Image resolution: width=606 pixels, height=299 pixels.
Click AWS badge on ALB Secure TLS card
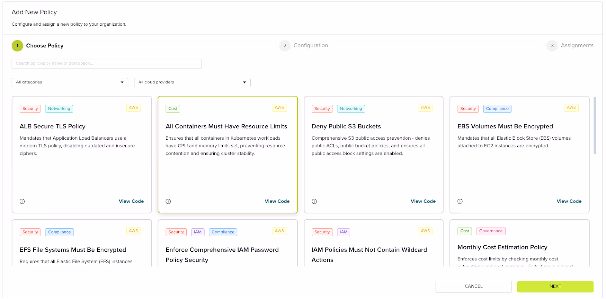pos(133,107)
